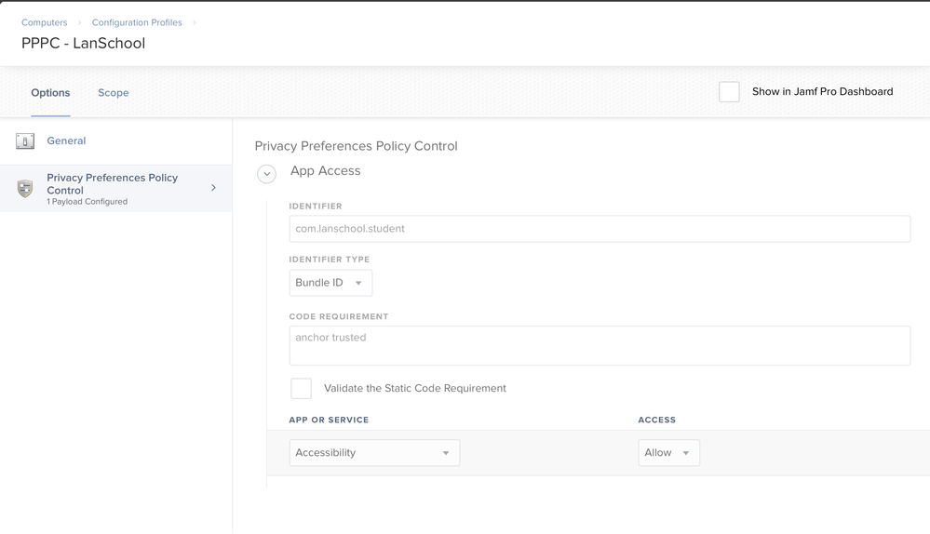Go to Computers breadcrumb link

click(x=45, y=22)
